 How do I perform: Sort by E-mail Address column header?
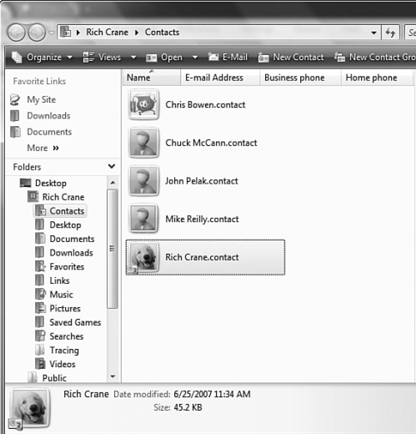coord(220,78)
